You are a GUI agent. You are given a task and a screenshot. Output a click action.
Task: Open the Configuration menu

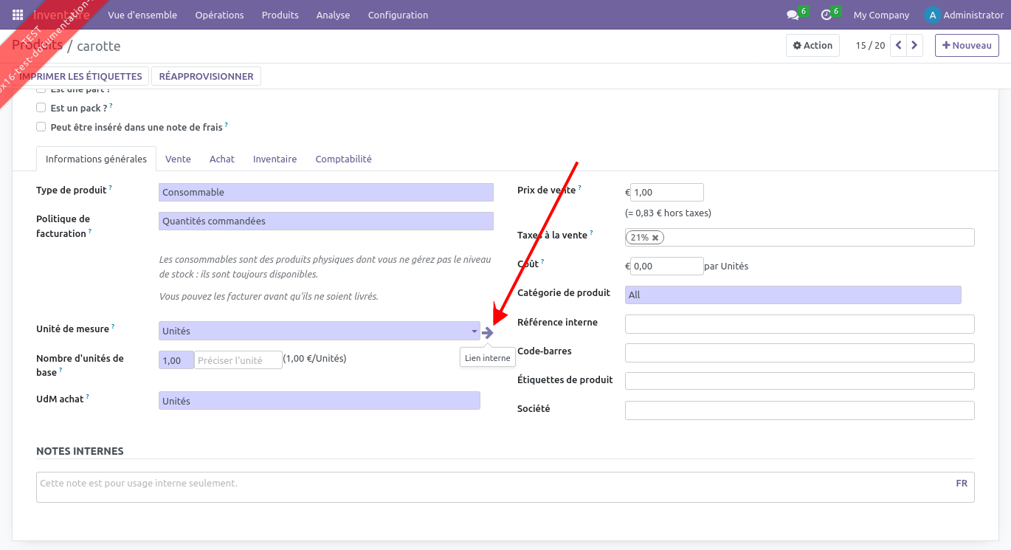click(398, 15)
